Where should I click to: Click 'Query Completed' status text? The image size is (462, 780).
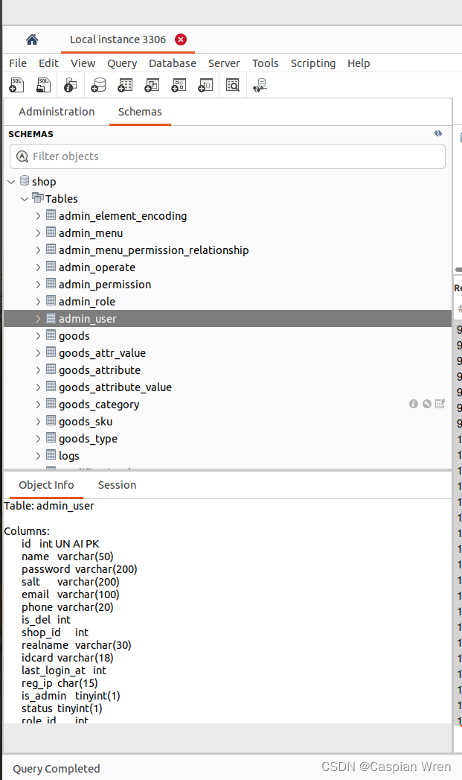57,769
